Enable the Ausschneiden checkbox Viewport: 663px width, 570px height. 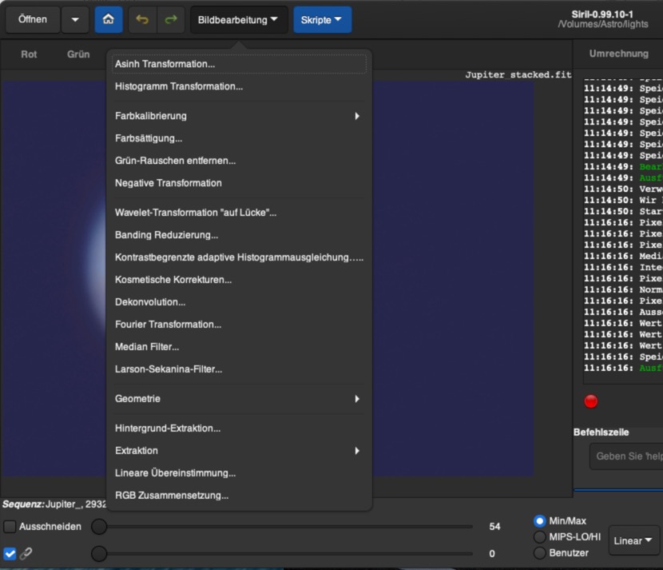[x=10, y=527]
